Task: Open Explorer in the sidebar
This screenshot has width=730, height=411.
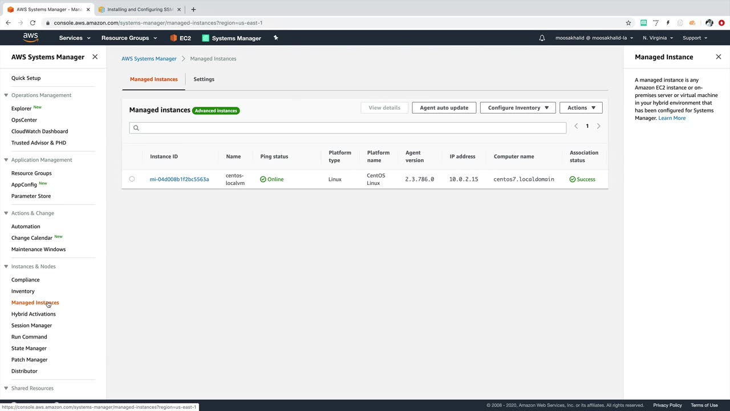Action: (21, 108)
